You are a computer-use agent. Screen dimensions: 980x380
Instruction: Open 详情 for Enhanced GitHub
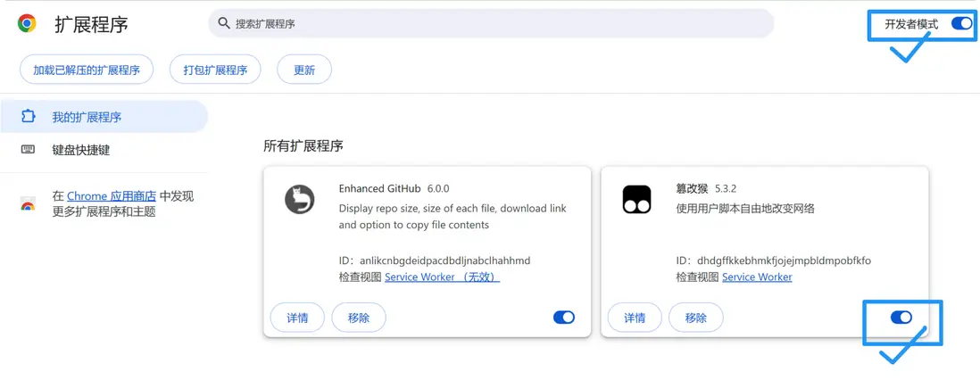[x=297, y=318]
